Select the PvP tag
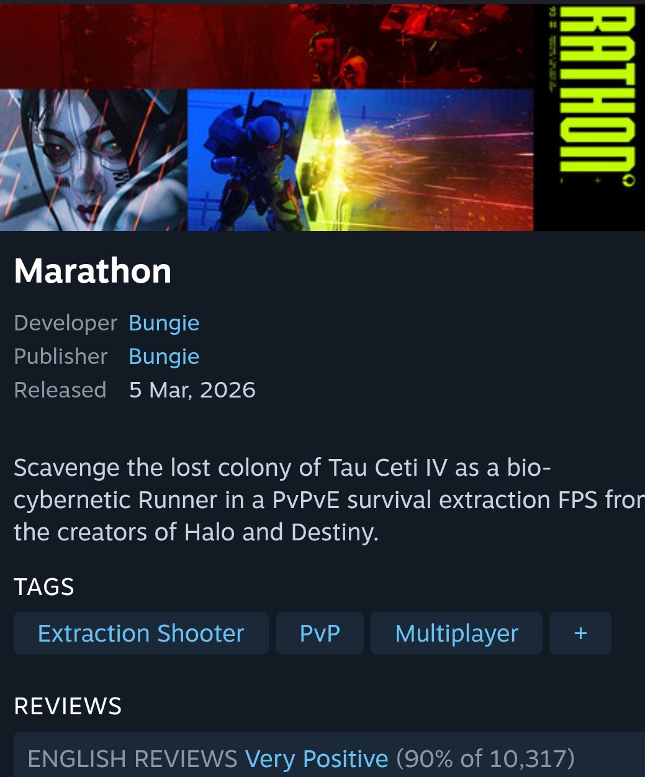 click(320, 634)
